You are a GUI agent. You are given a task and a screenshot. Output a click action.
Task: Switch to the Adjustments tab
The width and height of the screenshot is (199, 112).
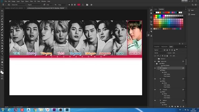coord(164,47)
